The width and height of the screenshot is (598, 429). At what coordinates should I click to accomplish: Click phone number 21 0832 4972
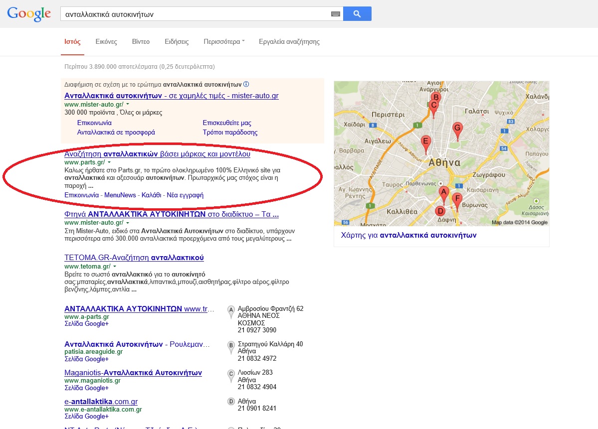[257, 359]
